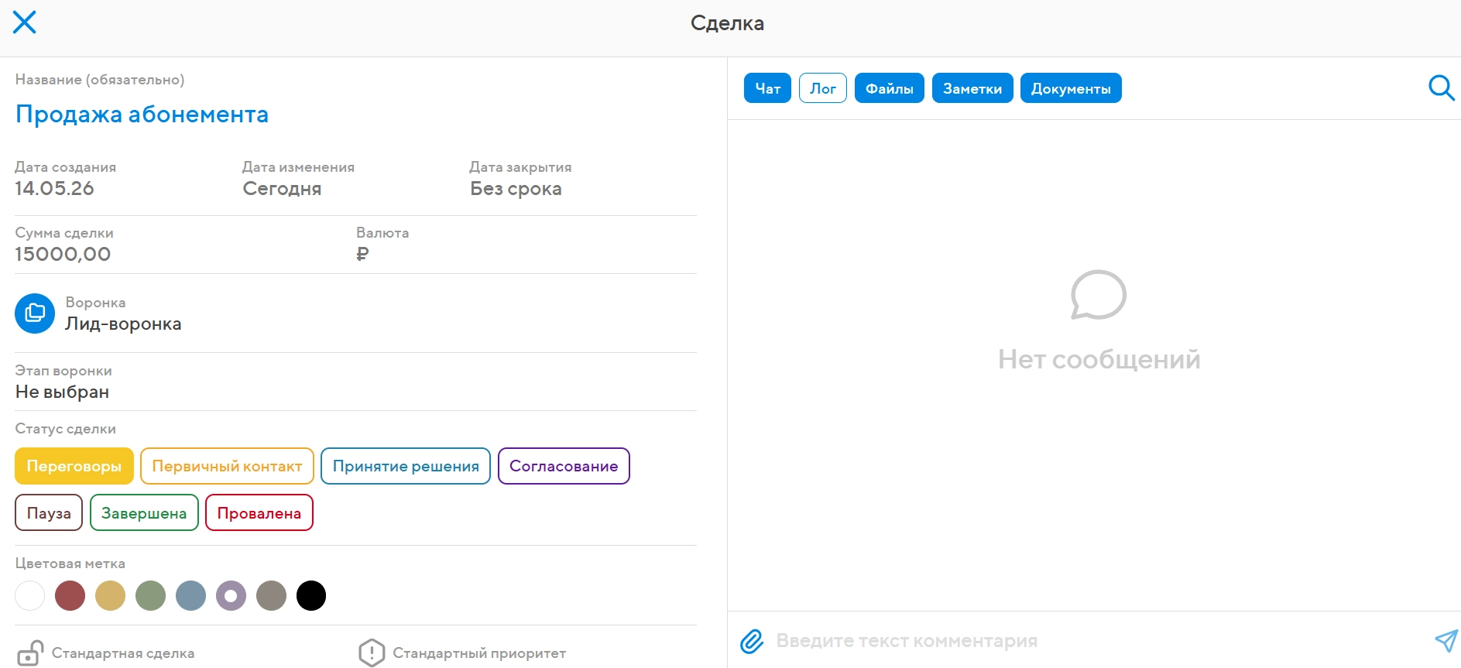Edit the deal name Продажа абонемента
The image size is (1461, 668).
point(142,115)
